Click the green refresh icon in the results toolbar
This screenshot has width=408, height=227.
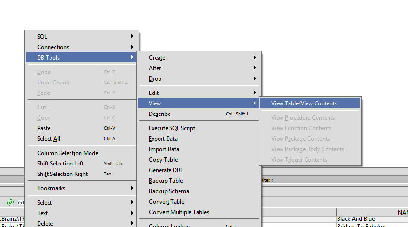10,202
